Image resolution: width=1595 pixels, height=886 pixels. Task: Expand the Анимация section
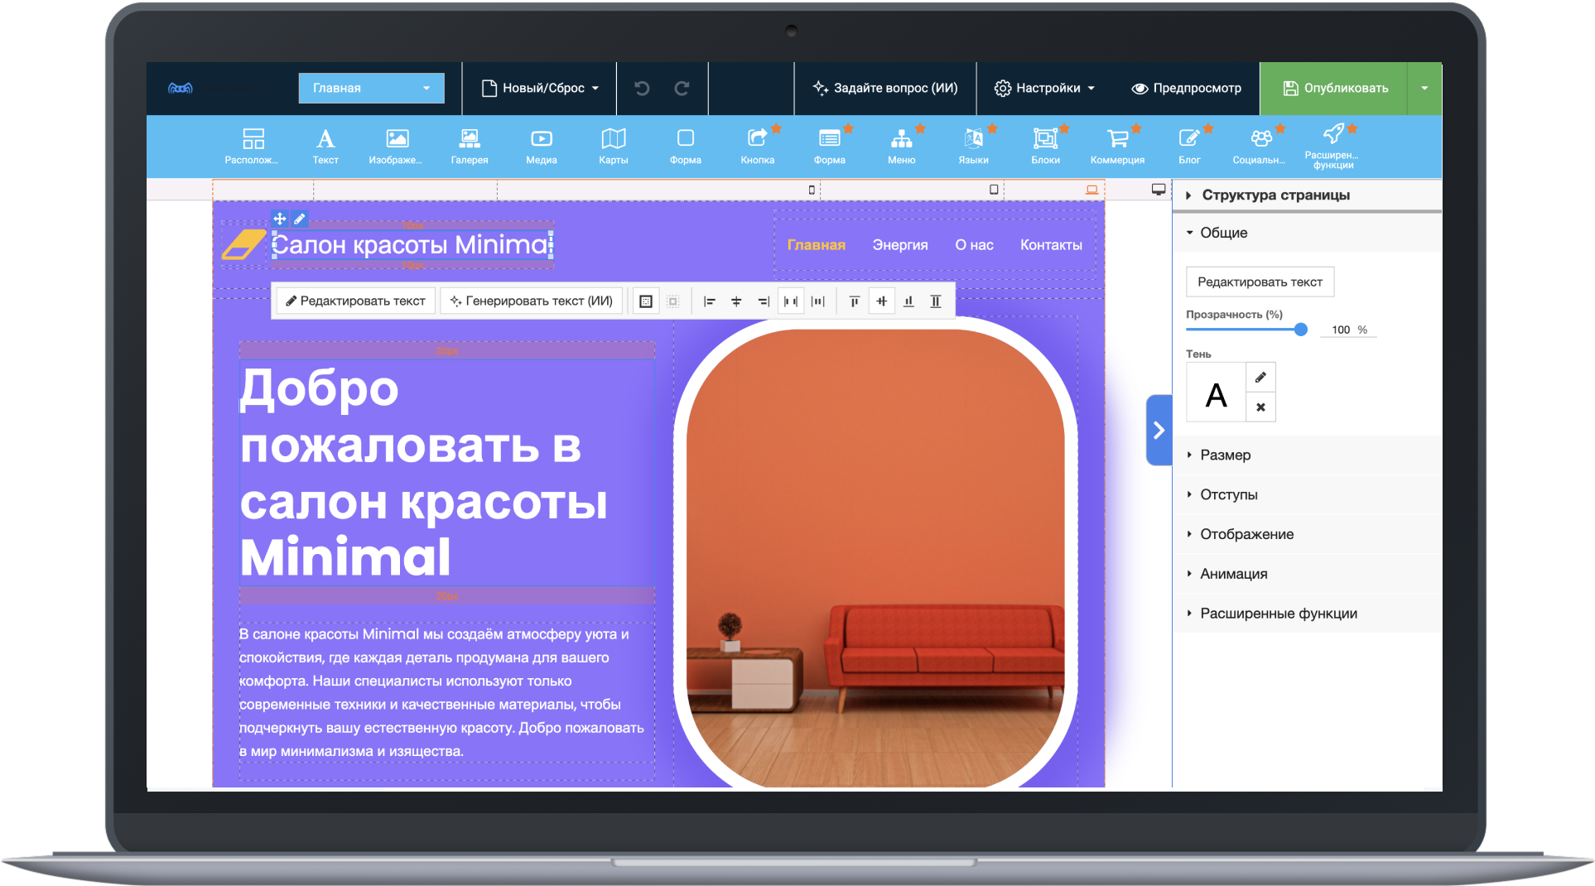(1307, 575)
